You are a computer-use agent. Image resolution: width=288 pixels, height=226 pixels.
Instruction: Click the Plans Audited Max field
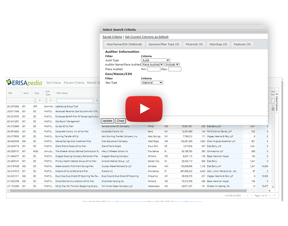[174, 69]
